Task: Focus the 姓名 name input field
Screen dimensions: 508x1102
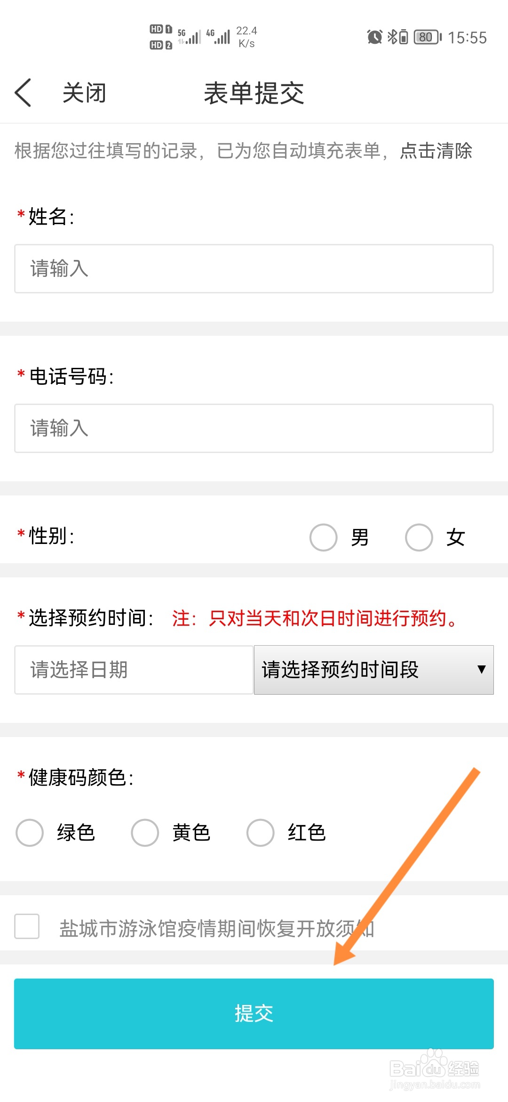Action: click(x=254, y=268)
